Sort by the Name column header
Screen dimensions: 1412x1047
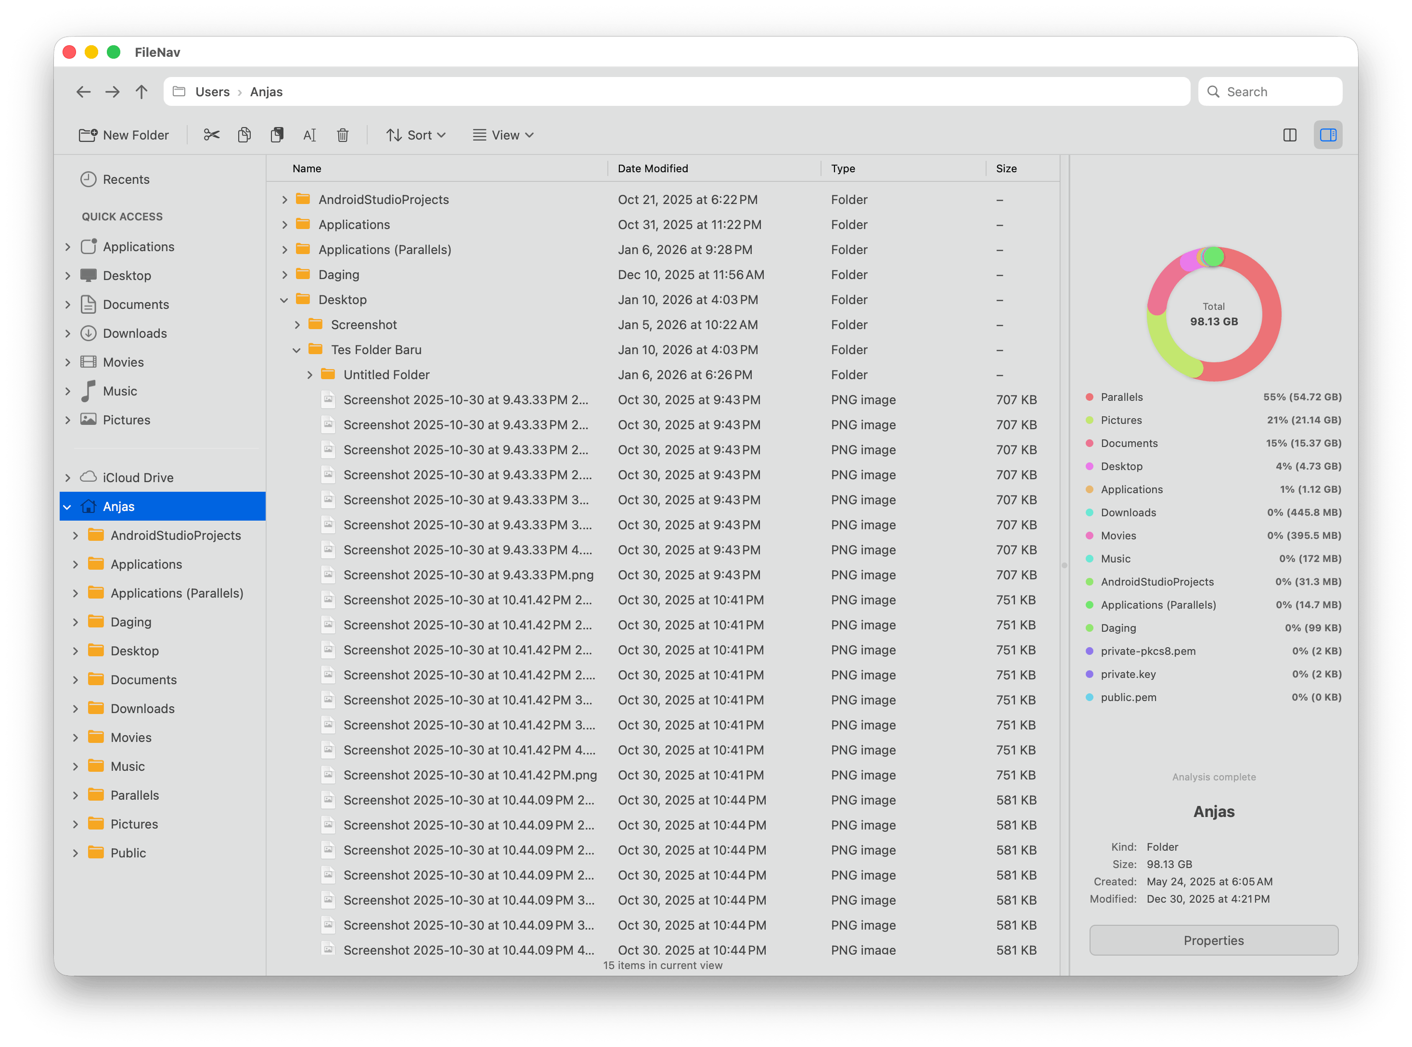click(x=307, y=168)
